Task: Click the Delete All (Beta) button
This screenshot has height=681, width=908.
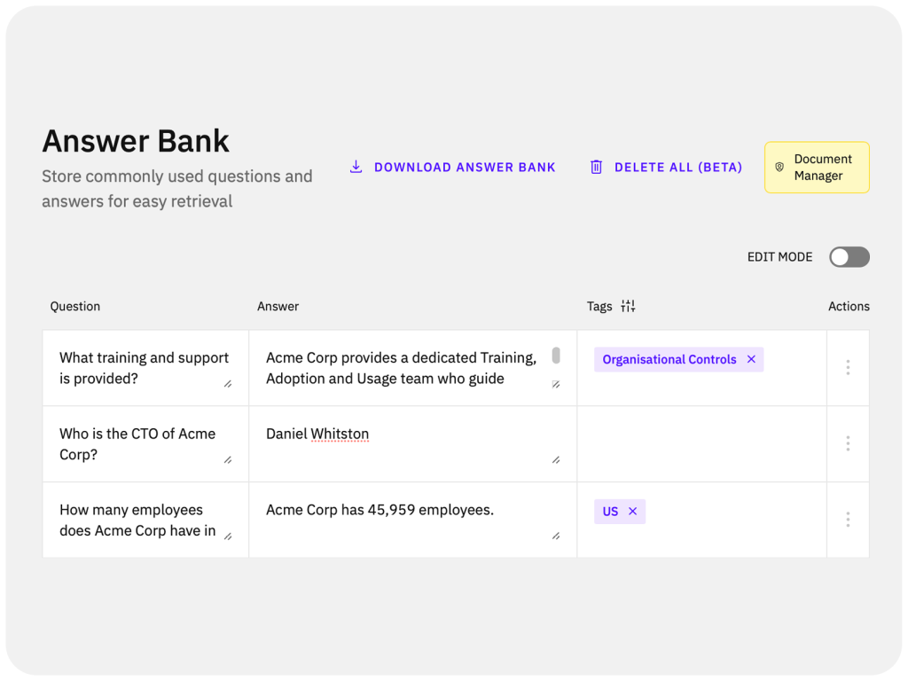Action: click(678, 167)
